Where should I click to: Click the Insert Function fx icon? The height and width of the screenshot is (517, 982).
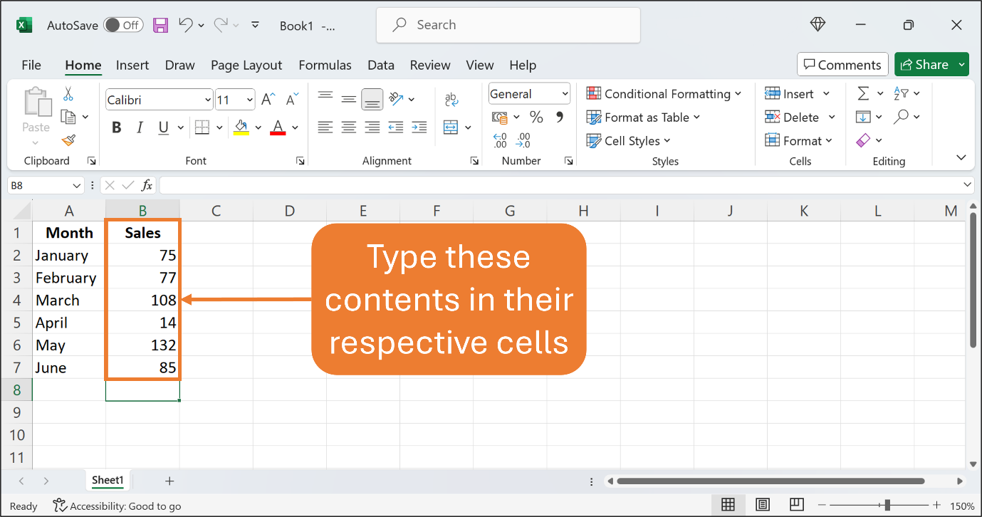pyautogui.click(x=147, y=185)
